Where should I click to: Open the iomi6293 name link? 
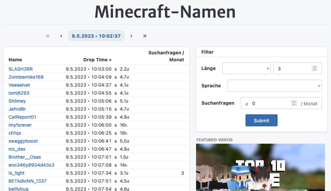point(19,93)
